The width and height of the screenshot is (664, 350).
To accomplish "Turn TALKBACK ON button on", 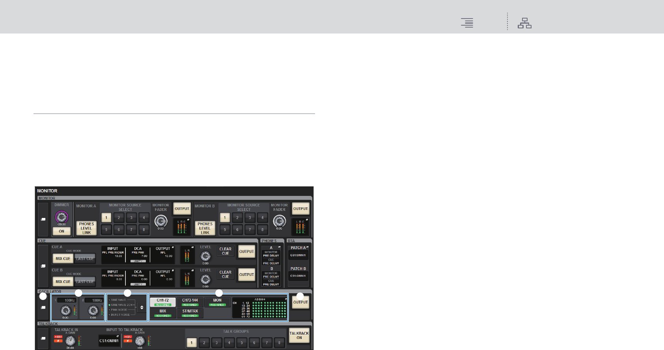I will coord(299,335).
